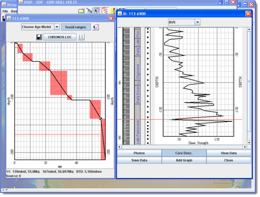Screen dimensions: 260x197
Task: Click the Early Eocene epoch label
Action: (x=138, y=94)
